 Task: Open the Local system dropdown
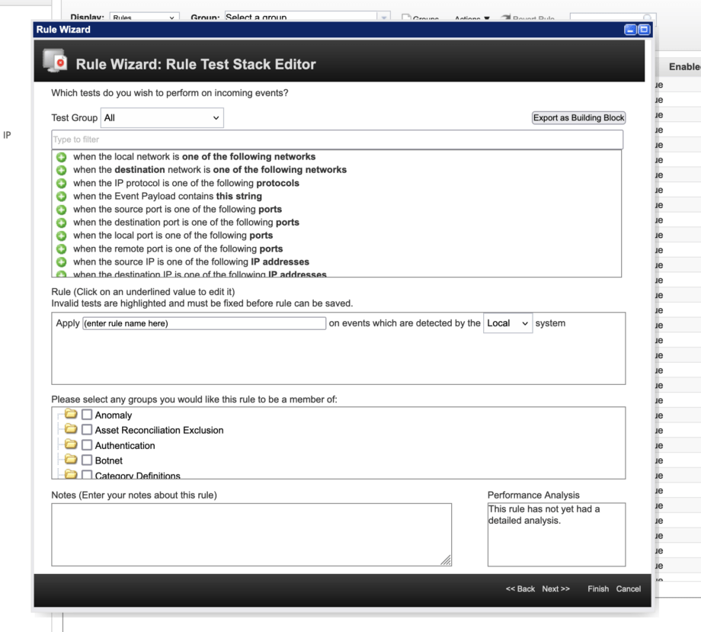point(507,323)
